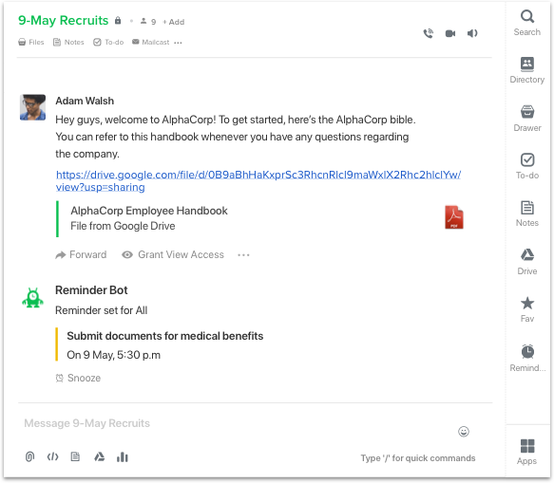Viewport: 554px width, 483px height.
Task: Mute the group notifications speaker icon
Action: (x=472, y=33)
